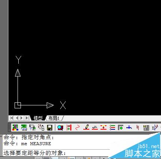Click the red lines with triangle icon
Screen dimensions: 161x159
tap(95, 128)
